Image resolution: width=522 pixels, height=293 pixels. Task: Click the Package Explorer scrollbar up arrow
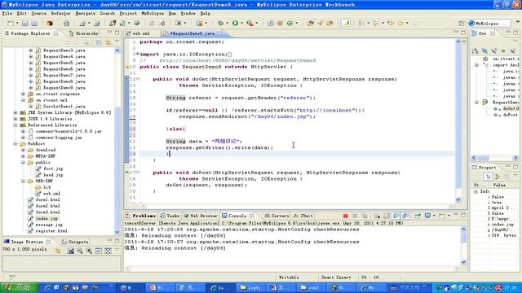(117, 50)
